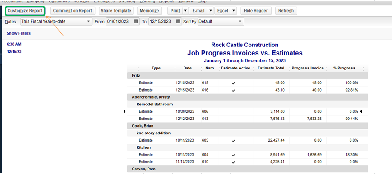Image resolution: width=392 pixels, height=174 pixels.
Task: Click estimate number 613
Action: tap(205, 119)
